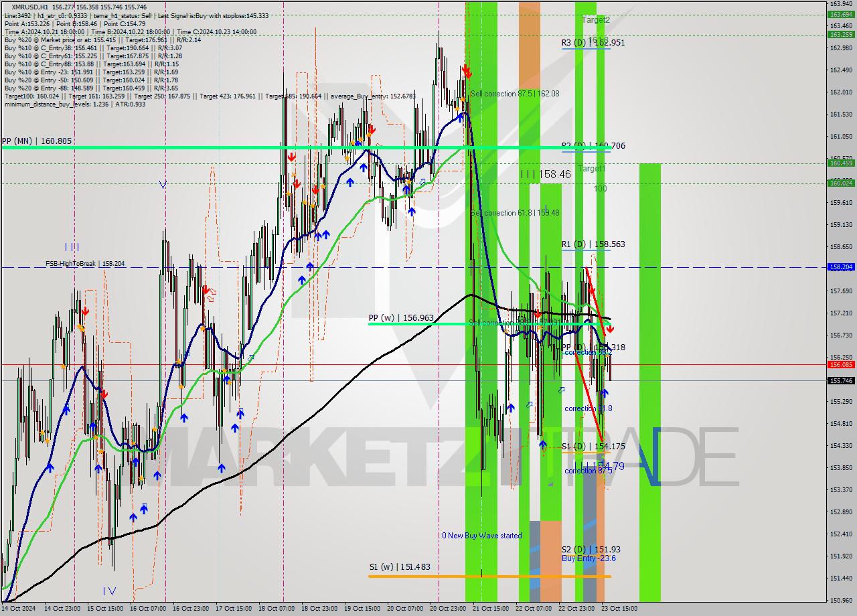Viewport: 857px width, 616px height.
Task: Click the S1 (w) | 151.483 support label
Action: 400,567
